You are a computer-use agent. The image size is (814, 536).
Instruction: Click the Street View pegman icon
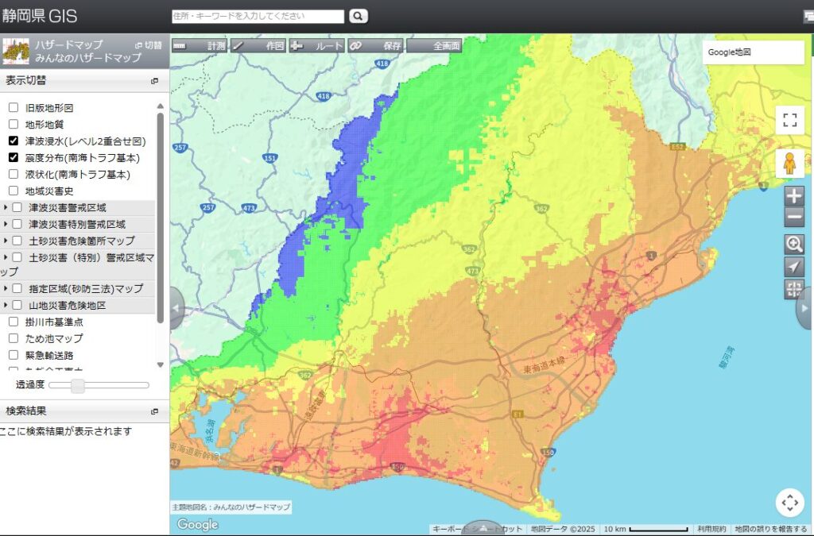coord(789,164)
